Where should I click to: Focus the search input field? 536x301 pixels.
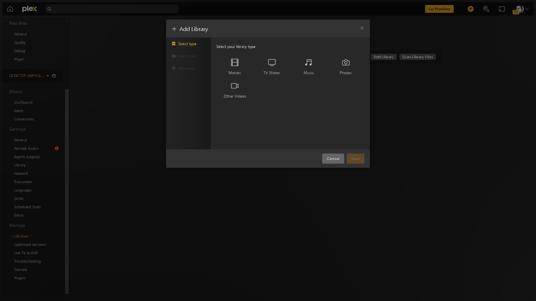click(x=112, y=9)
